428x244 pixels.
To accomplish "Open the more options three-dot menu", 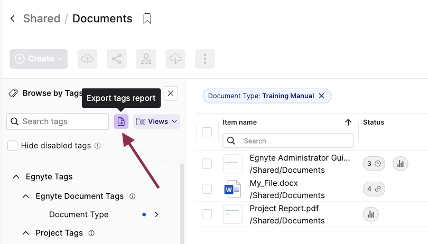I will (205, 59).
